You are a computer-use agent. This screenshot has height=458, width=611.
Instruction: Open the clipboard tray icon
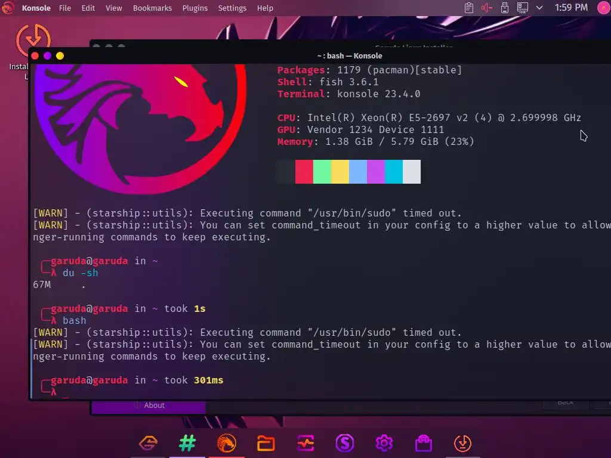tap(469, 8)
